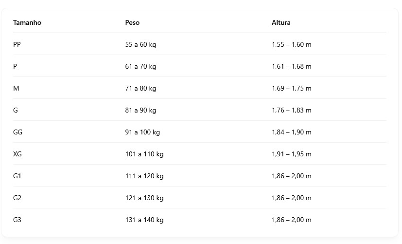Select the M size cell
The height and width of the screenshot is (244, 402).
[x=16, y=88]
